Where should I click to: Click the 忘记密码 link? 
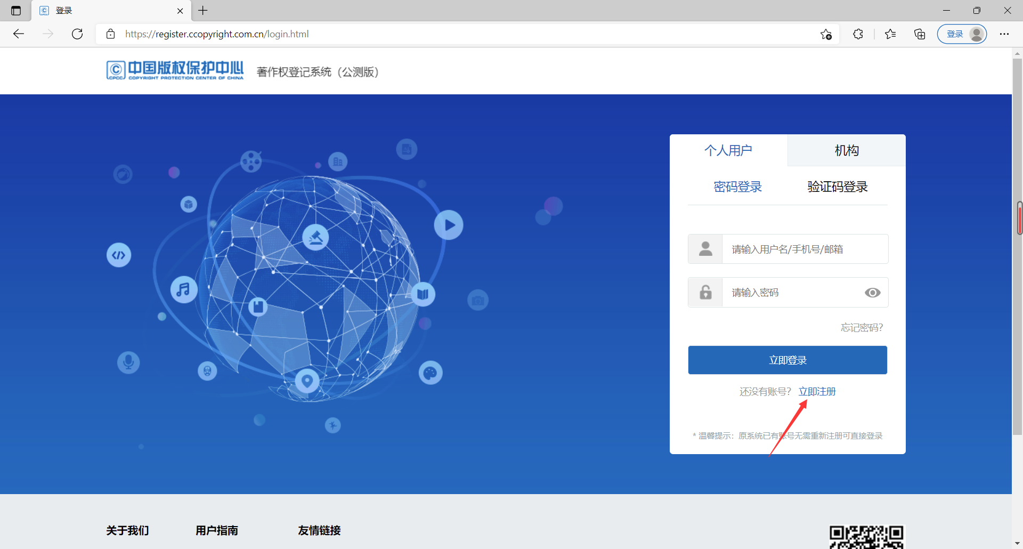[x=861, y=327]
